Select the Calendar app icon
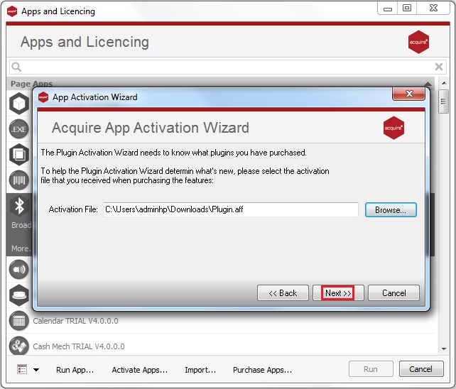The image size is (456, 389). coord(19,321)
